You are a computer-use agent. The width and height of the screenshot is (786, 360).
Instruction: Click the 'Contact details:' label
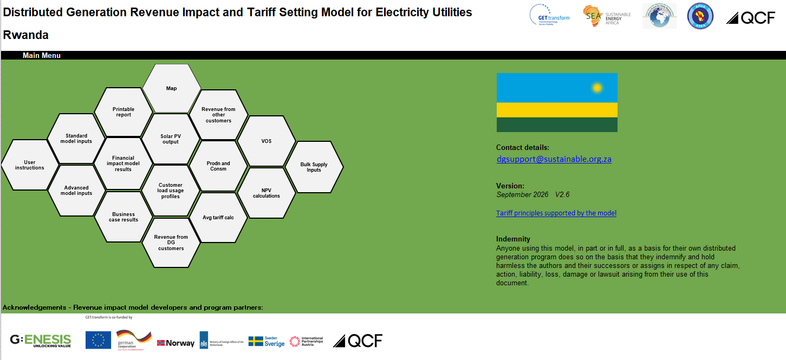tap(523, 147)
